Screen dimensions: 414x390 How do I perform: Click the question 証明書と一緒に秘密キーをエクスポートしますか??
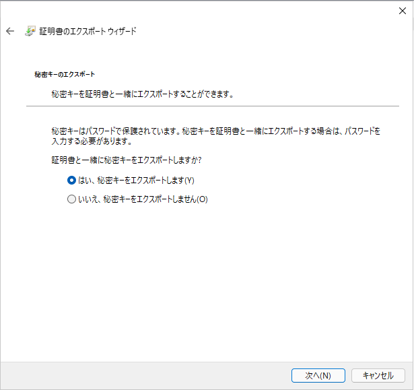tap(127, 160)
